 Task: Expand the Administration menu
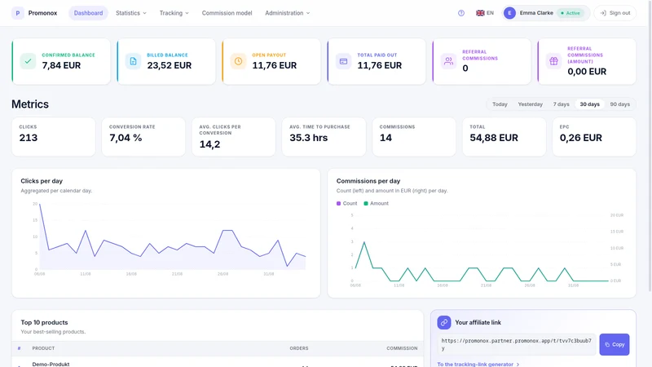pyautogui.click(x=288, y=13)
